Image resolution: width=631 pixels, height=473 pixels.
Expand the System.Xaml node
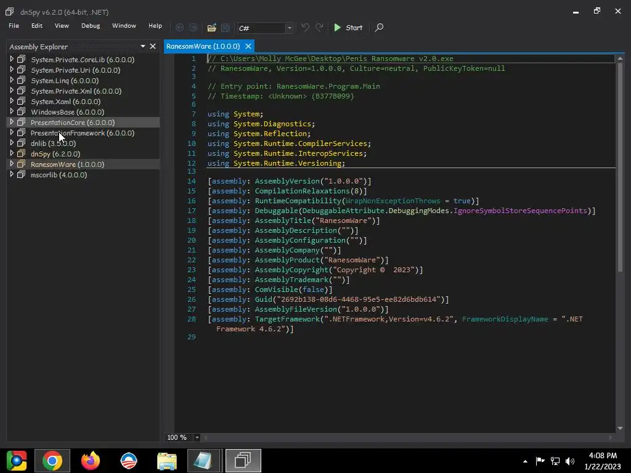[x=12, y=101]
